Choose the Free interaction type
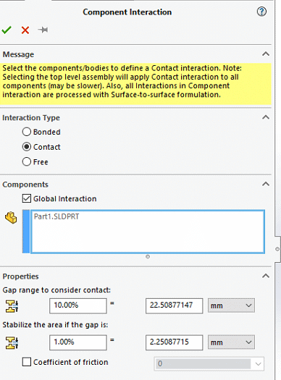This screenshot has height=380, width=281. point(27,161)
